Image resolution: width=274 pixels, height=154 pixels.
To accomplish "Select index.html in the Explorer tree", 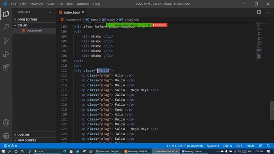I will pyautogui.click(x=34, y=31).
